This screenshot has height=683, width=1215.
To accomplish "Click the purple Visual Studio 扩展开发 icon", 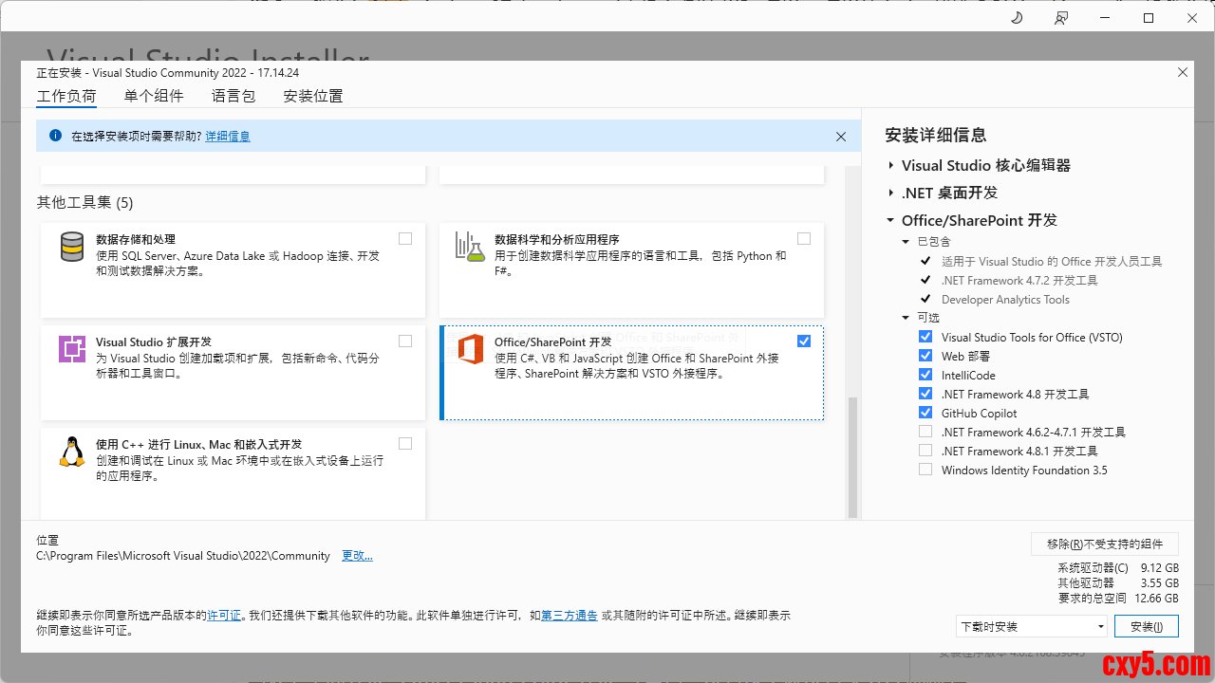I will tap(72, 349).
